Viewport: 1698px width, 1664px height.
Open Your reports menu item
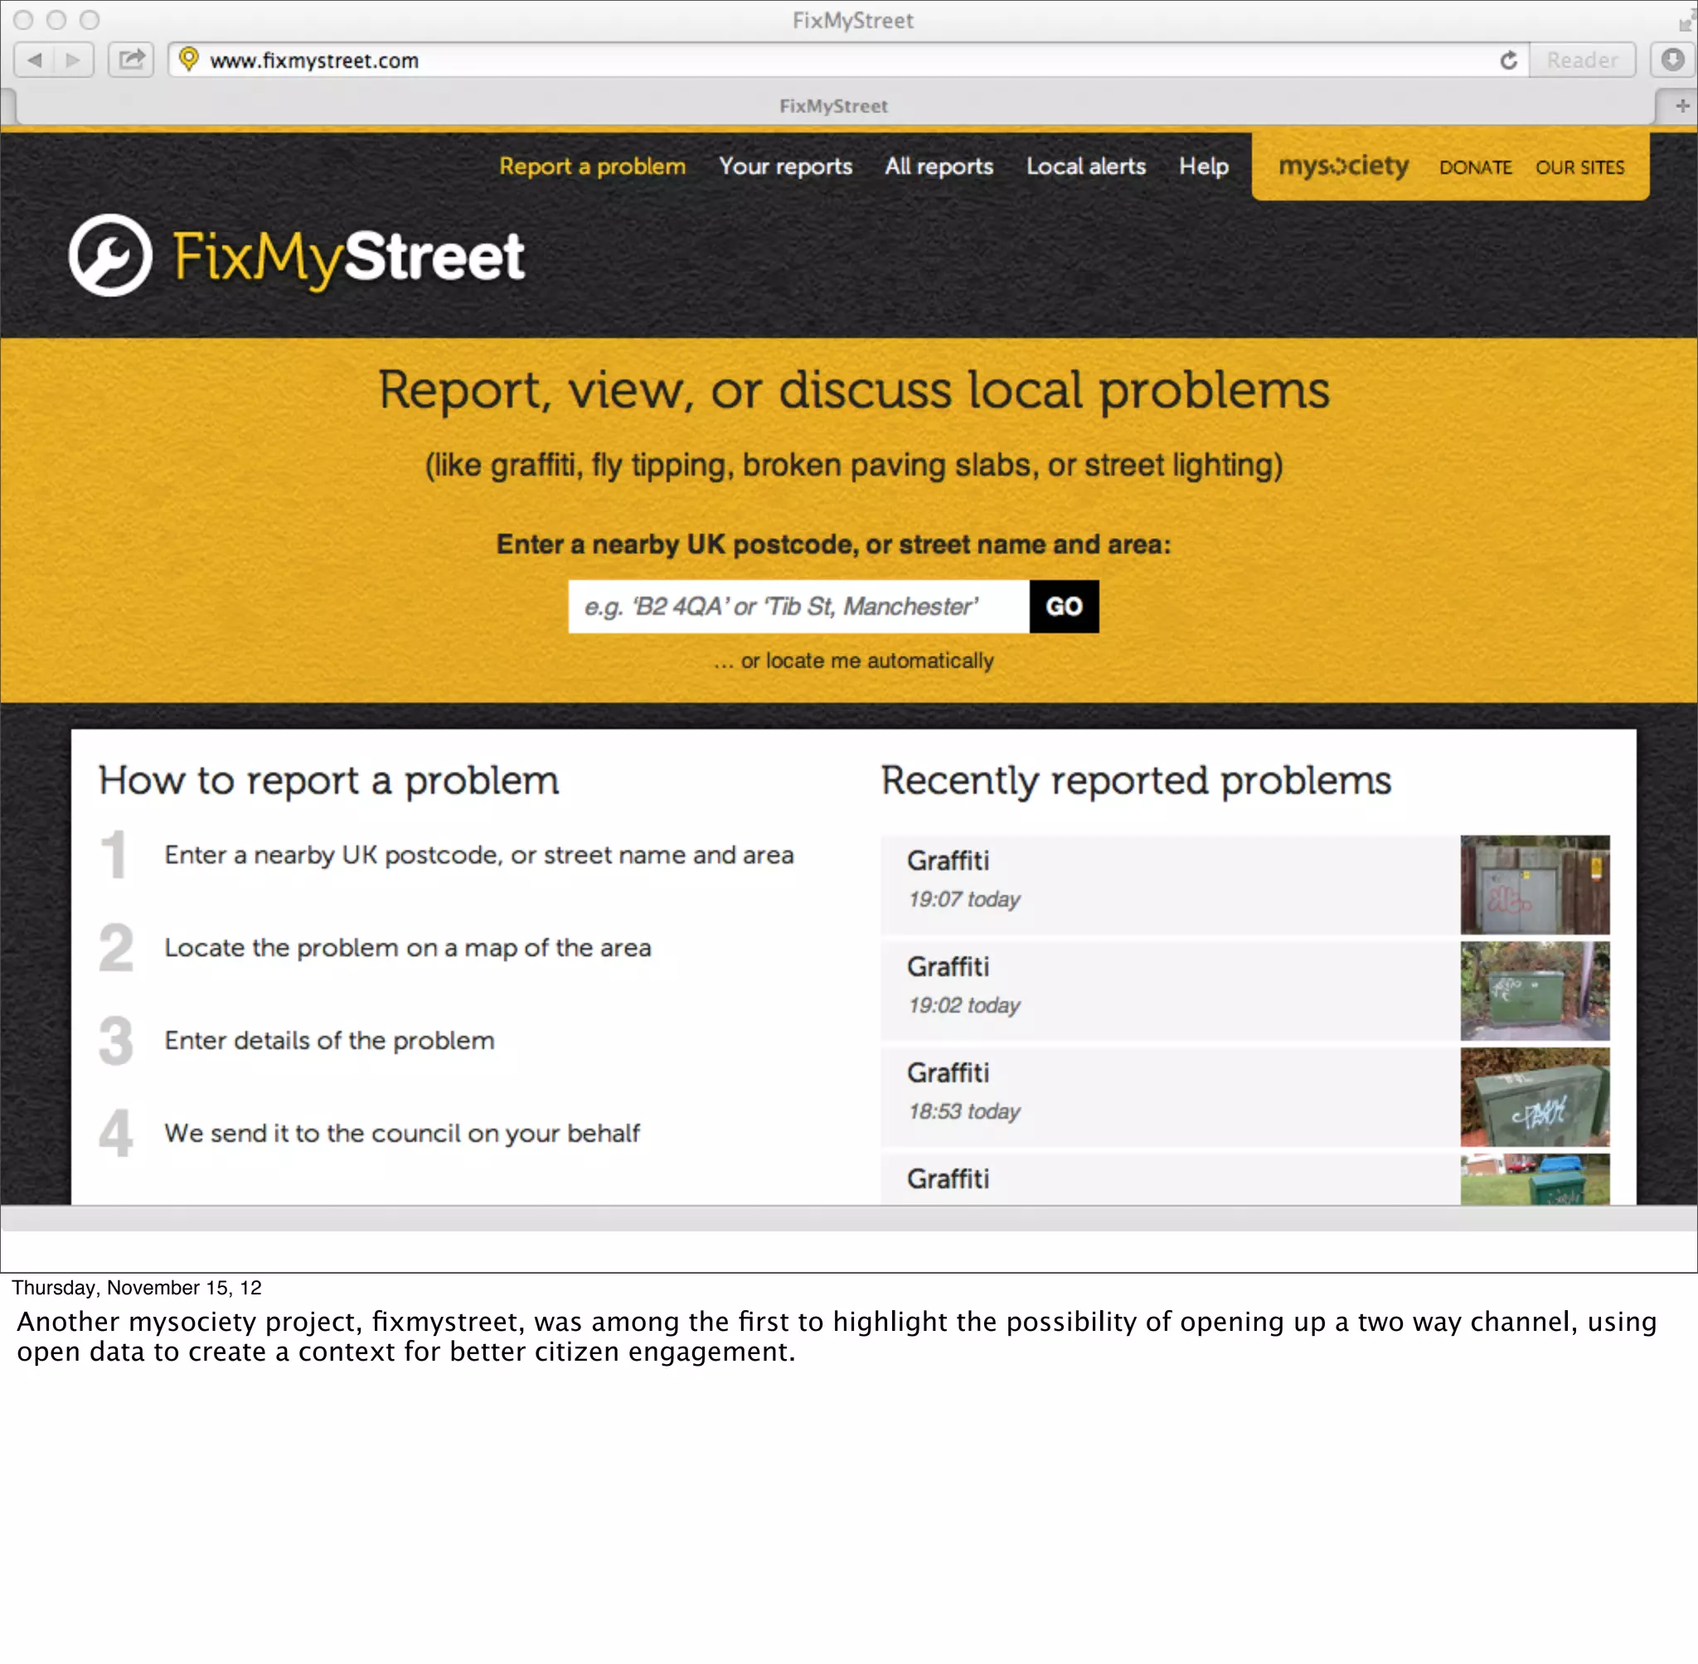click(x=785, y=166)
